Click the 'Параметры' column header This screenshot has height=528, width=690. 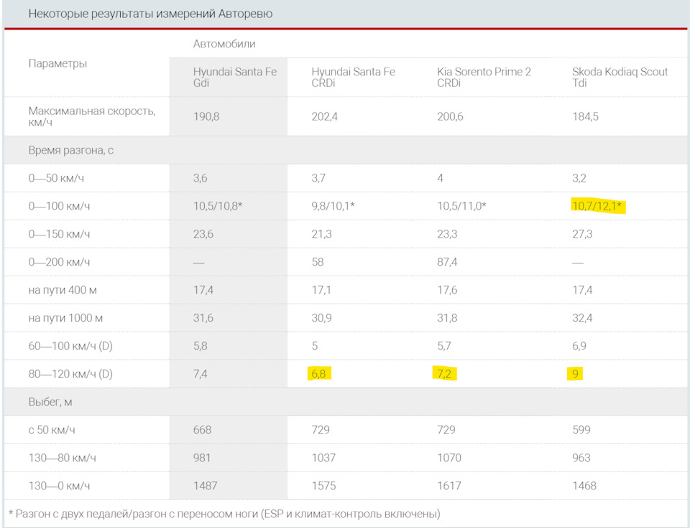(57, 63)
